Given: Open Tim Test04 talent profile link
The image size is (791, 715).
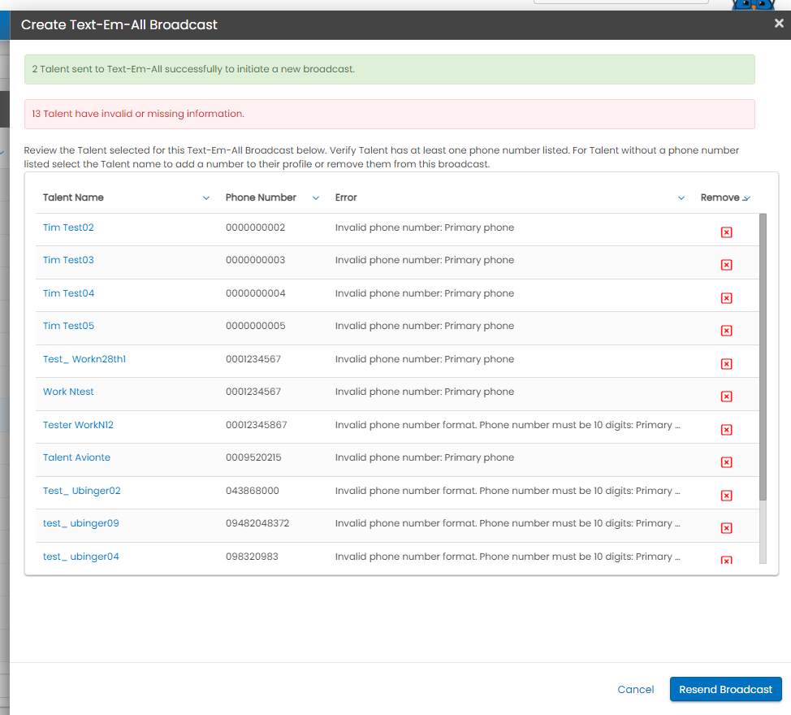Looking at the screenshot, I should click(x=68, y=293).
